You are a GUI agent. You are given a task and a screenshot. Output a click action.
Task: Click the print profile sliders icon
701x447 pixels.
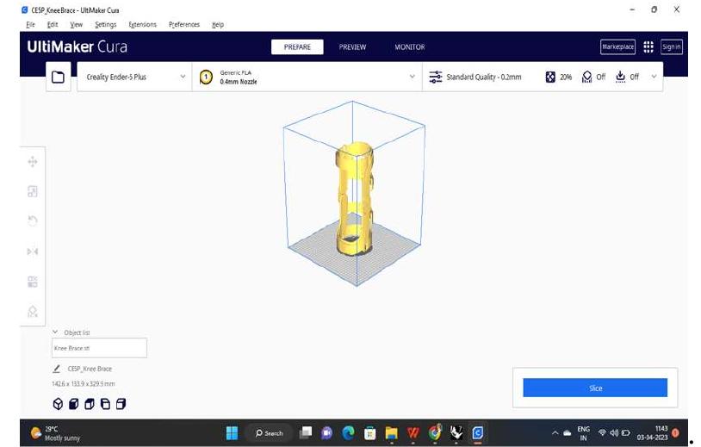436,77
